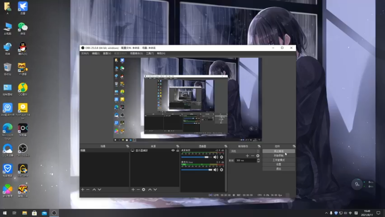Image resolution: width=385 pixels, height=217 pixels.
Task: Open the PotPlayer 64 bit desktop icon
Action: [x=23, y=111]
